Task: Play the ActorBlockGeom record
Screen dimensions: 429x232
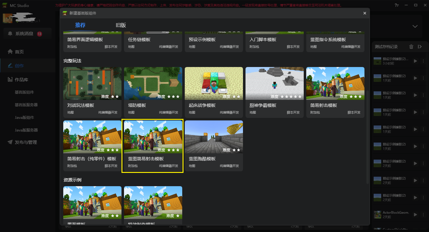Action: [415, 215]
